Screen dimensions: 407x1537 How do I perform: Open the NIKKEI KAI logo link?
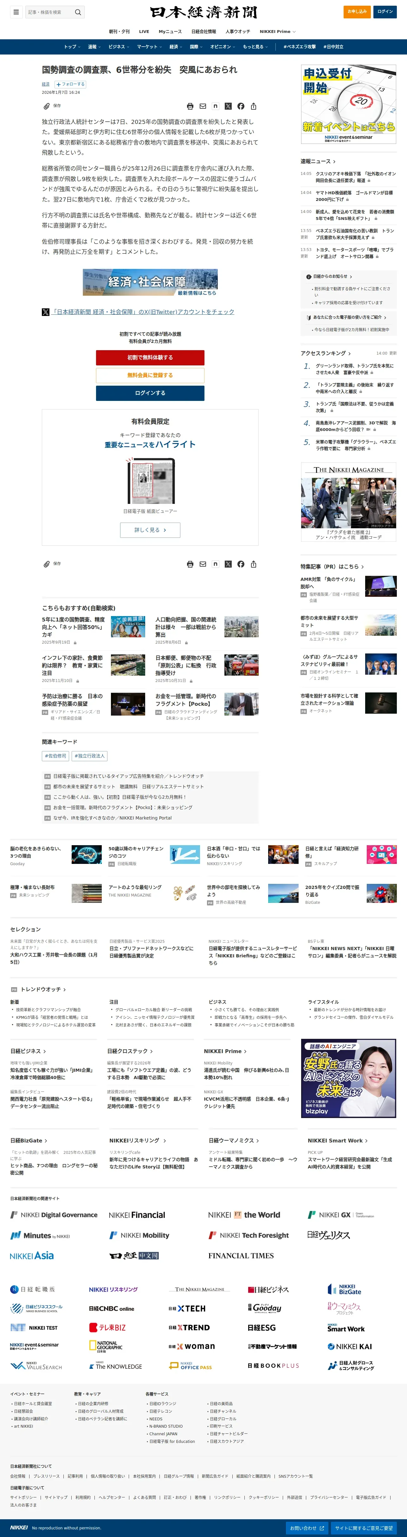coord(350,1347)
